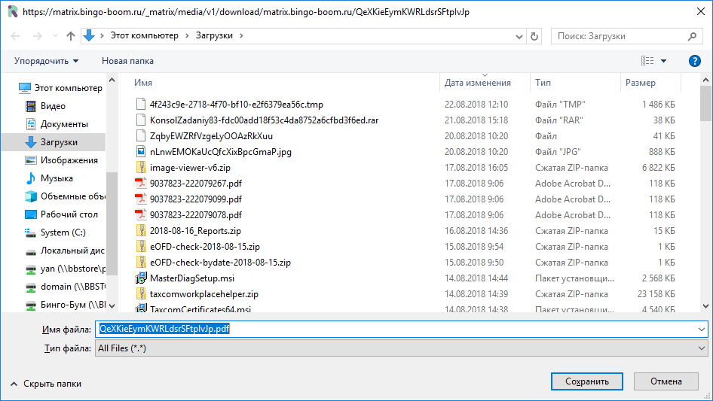The height and width of the screenshot is (401, 713).
Task: Click Сохранить button
Action: click(x=586, y=381)
